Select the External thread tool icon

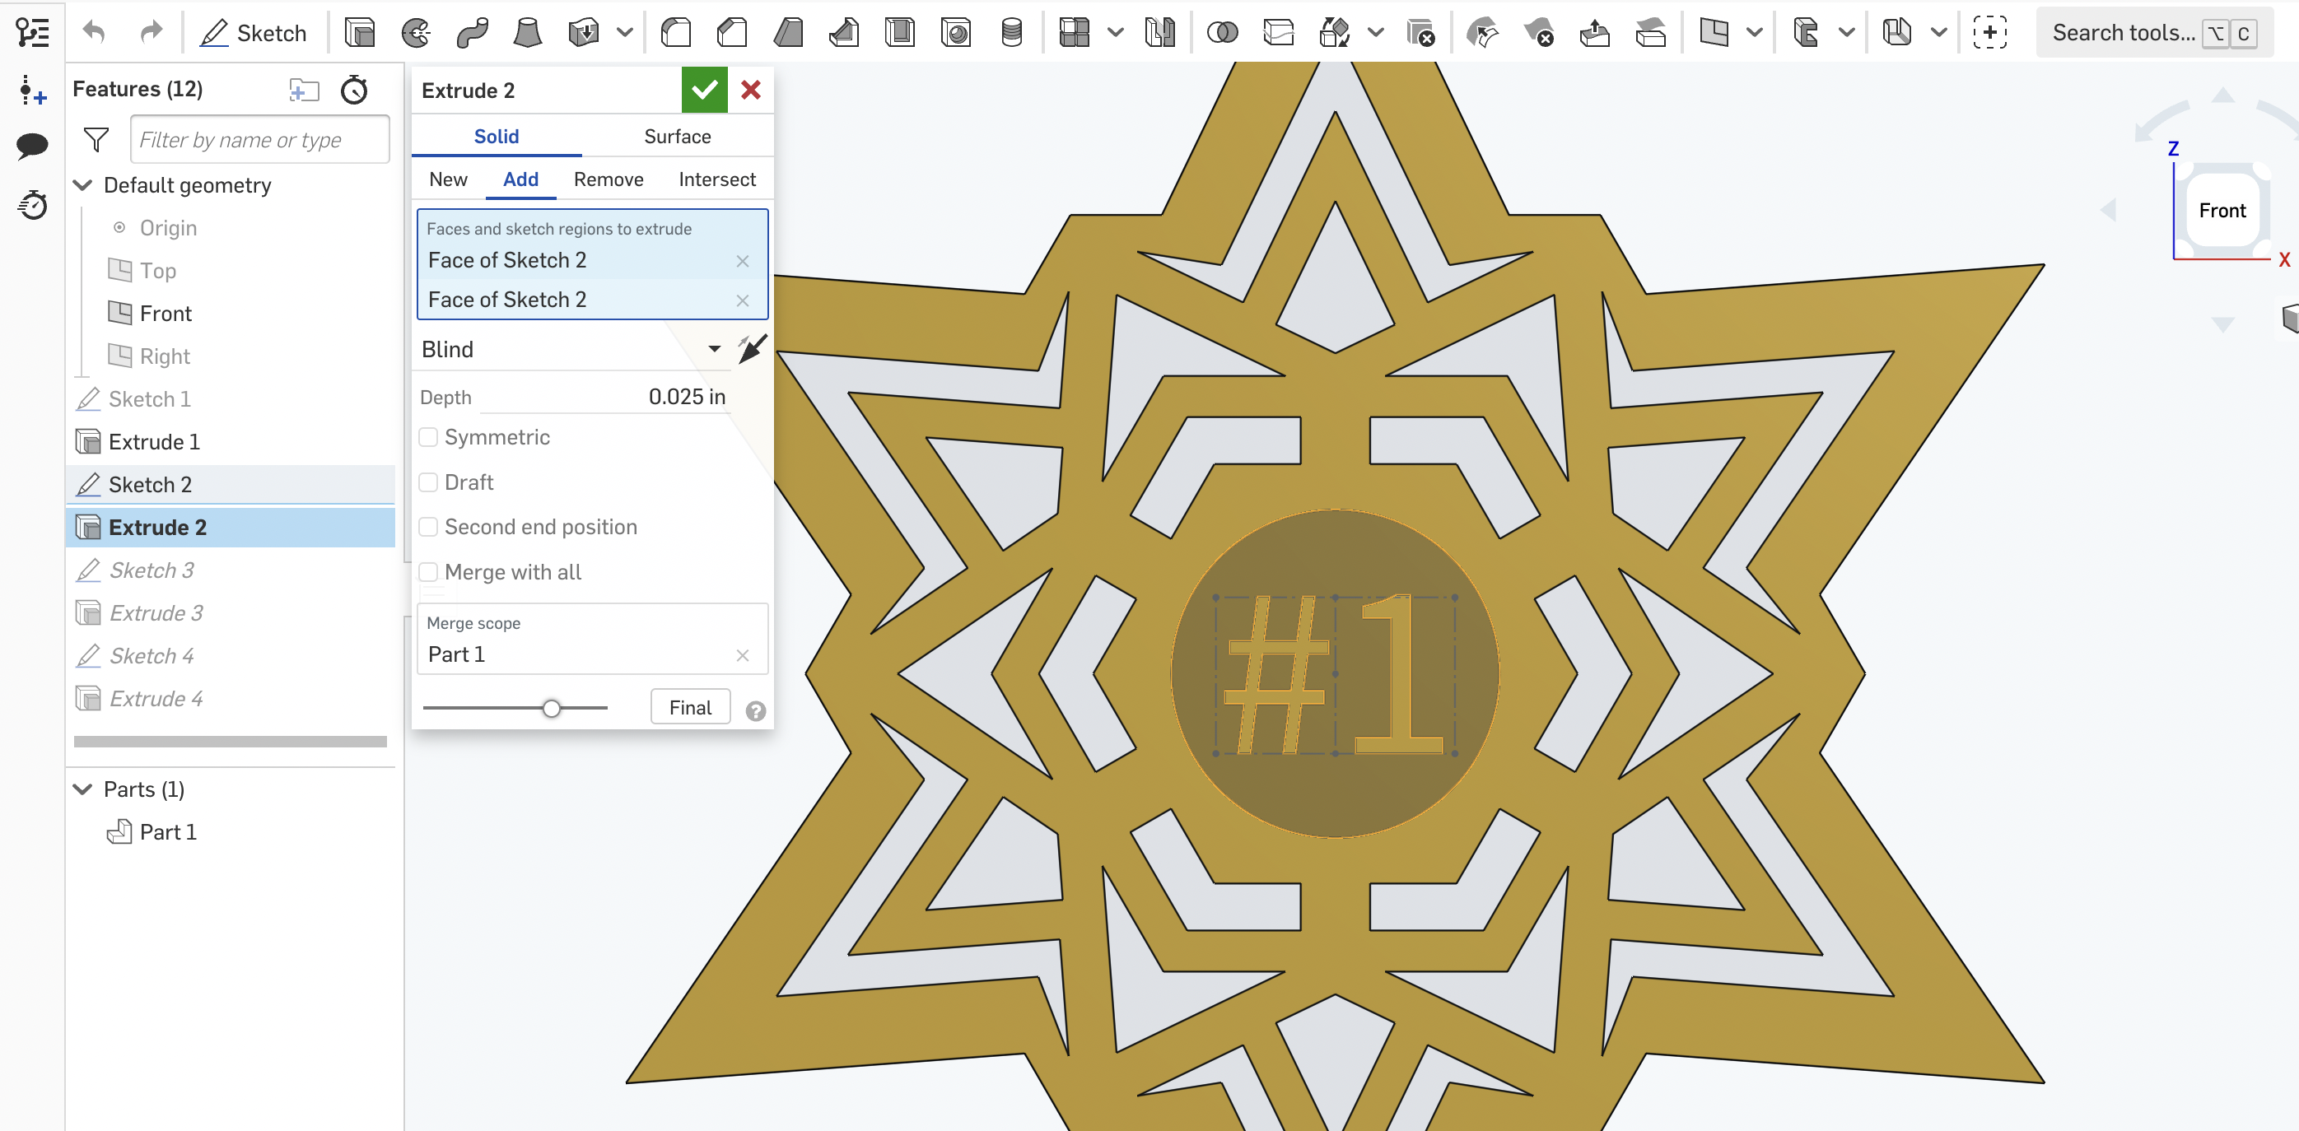(x=1012, y=33)
